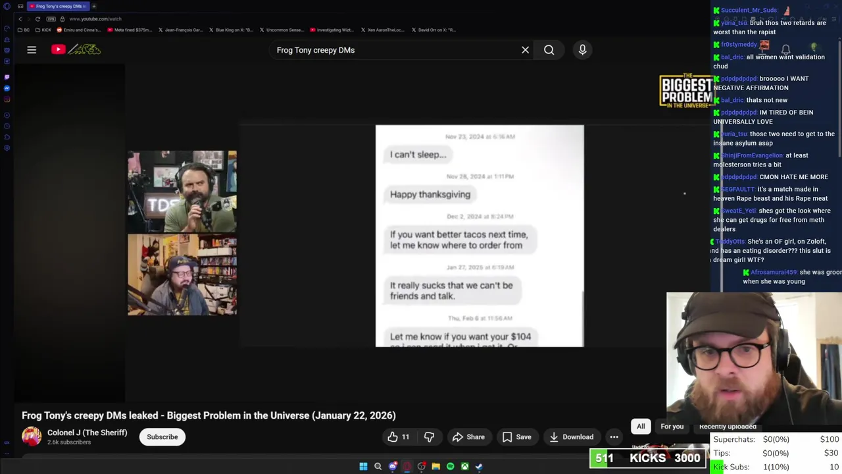The height and width of the screenshot is (474, 842).
Task: Open the Xen AaronTheLoc... bookmark
Action: [383, 30]
